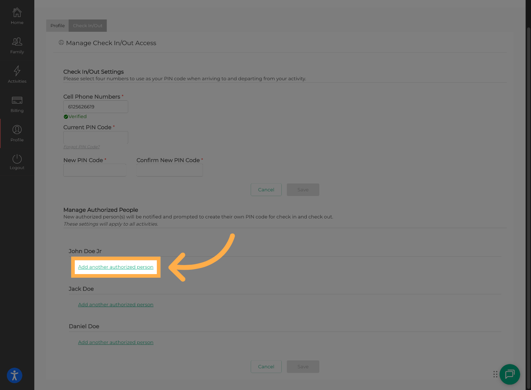The image size is (531, 390).
Task: Select the Family icon in the sidebar
Action: point(17,44)
